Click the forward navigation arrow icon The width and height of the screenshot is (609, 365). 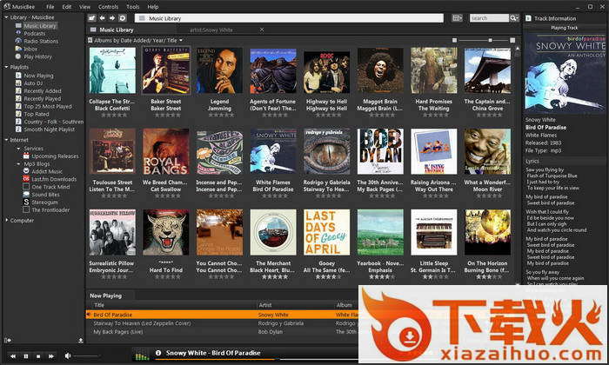pos(112,18)
